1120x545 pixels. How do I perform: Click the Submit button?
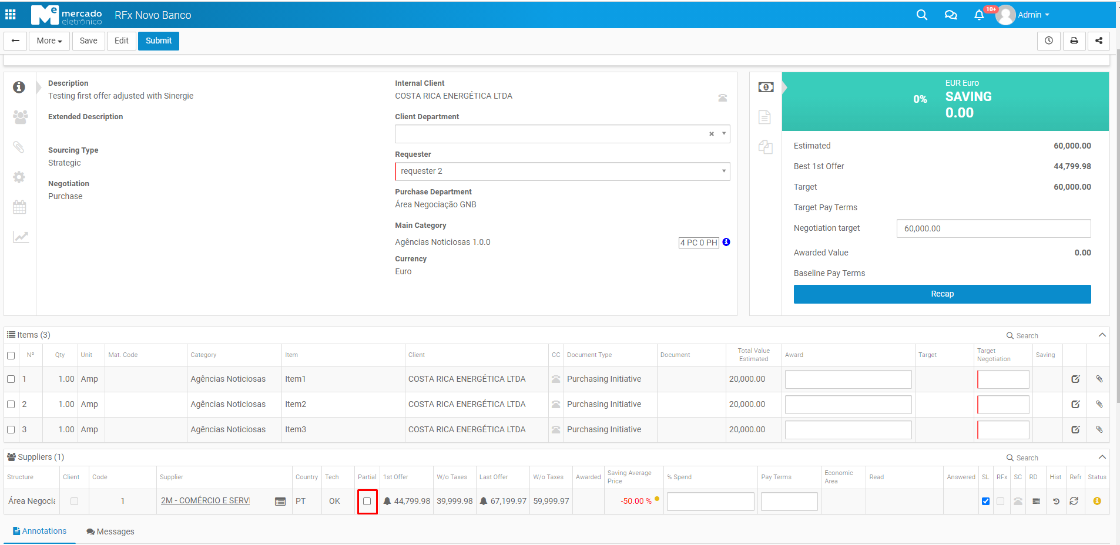159,41
